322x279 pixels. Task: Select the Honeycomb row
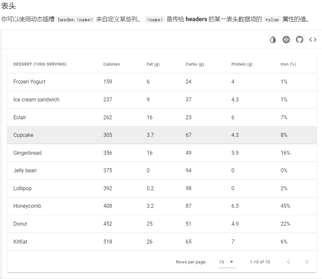point(27,206)
